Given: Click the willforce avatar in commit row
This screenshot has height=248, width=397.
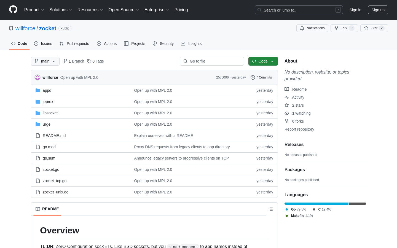Looking at the screenshot, I should tap(37, 77).
